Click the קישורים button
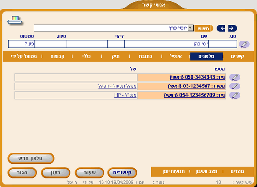 coord(122,172)
